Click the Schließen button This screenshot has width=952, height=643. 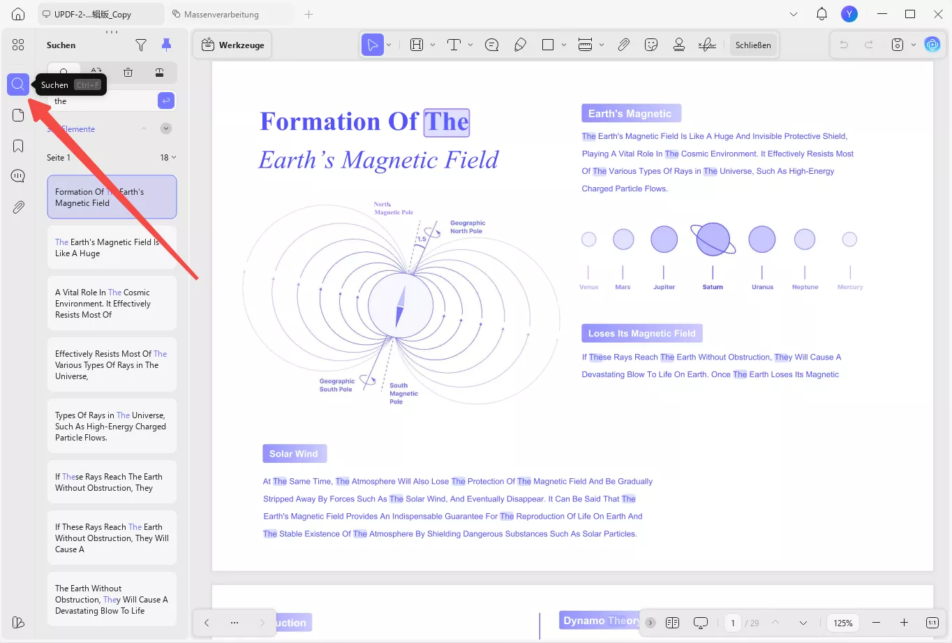(x=753, y=45)
